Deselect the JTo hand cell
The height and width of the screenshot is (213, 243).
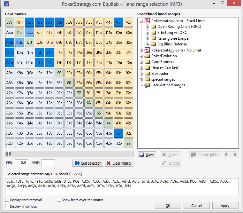pyautogui.click(x=39, y=63)
